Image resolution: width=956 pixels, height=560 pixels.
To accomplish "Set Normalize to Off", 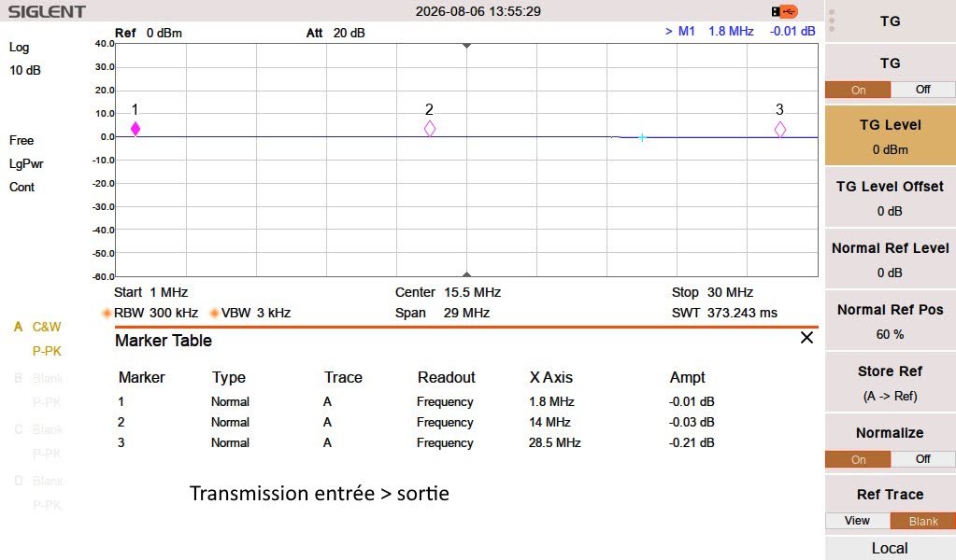I will click(x=923, y=459).
